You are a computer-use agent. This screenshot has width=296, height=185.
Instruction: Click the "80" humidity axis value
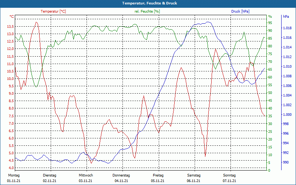tap(270, 46)
